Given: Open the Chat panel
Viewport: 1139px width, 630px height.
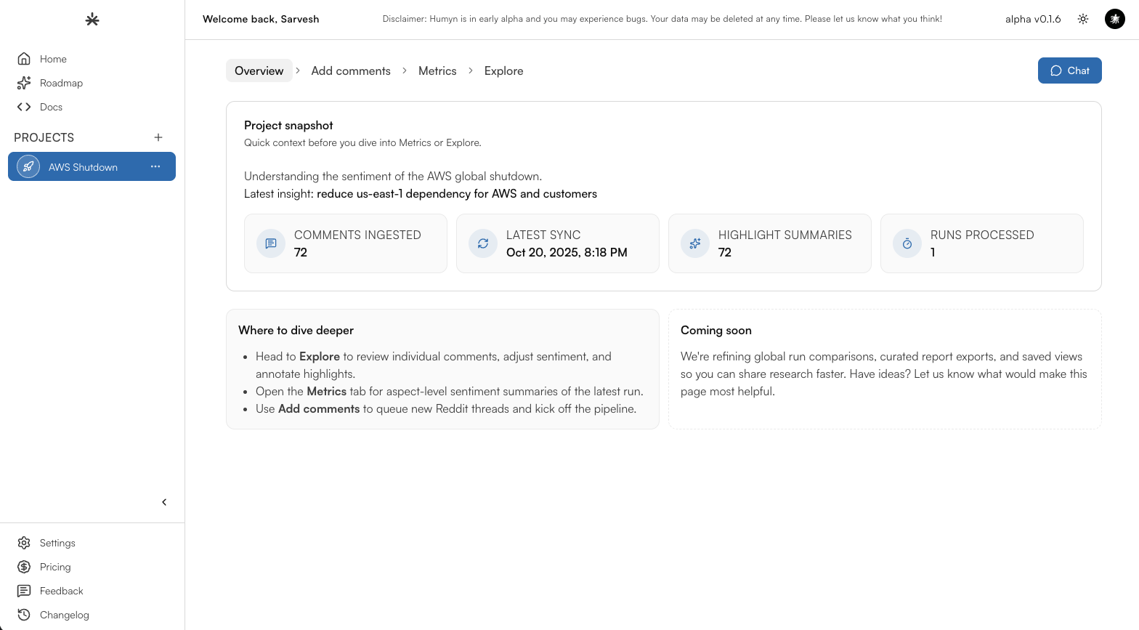Looking at the screenshot, I should click(1070, 70).
